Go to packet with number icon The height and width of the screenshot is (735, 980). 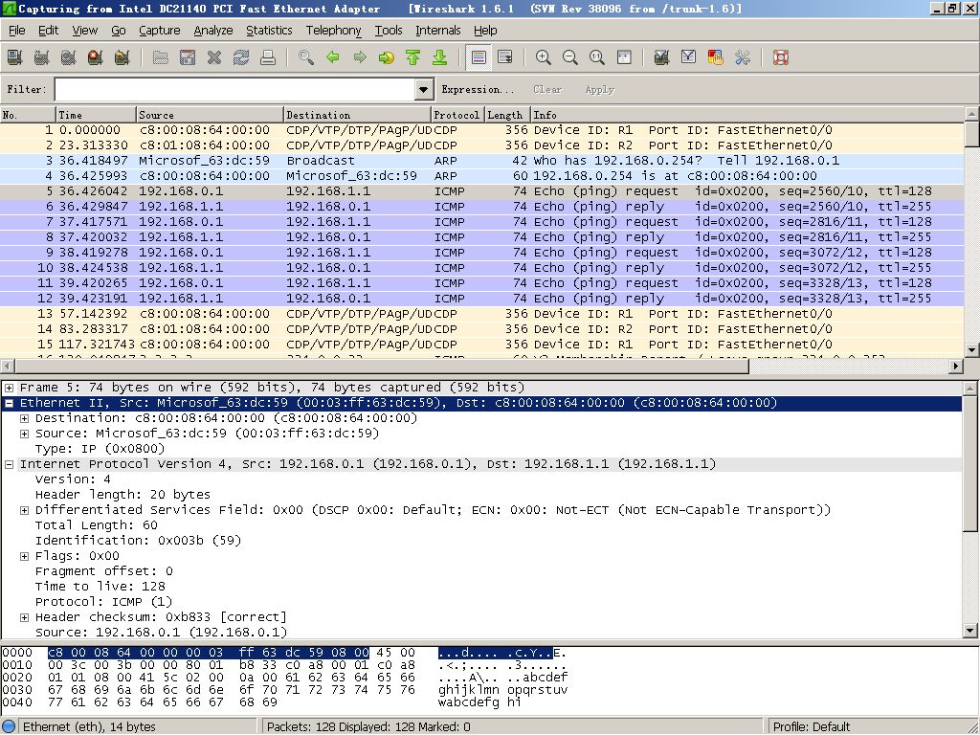[387, 57]
